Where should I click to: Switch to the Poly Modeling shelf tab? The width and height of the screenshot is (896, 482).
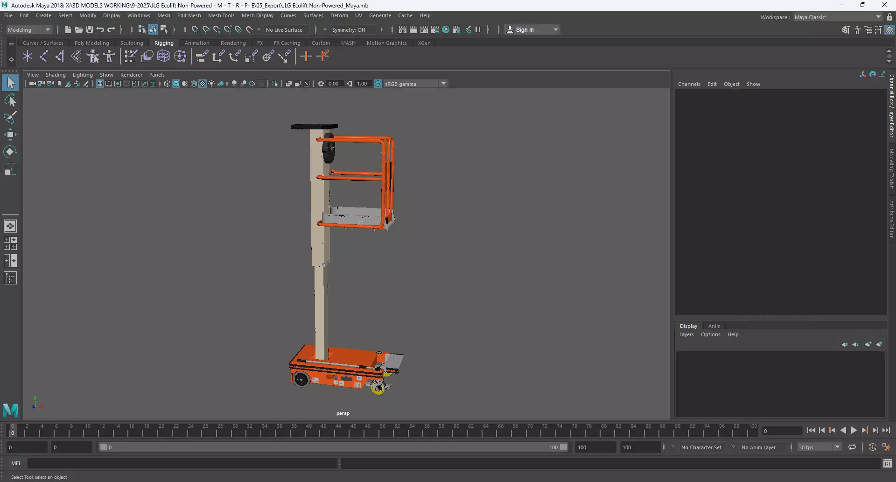[x=92, y=43]
